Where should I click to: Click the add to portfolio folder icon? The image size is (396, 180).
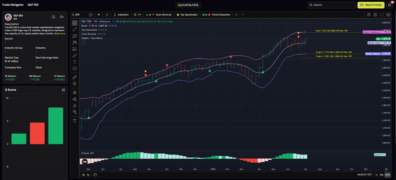tap(61, 17)
